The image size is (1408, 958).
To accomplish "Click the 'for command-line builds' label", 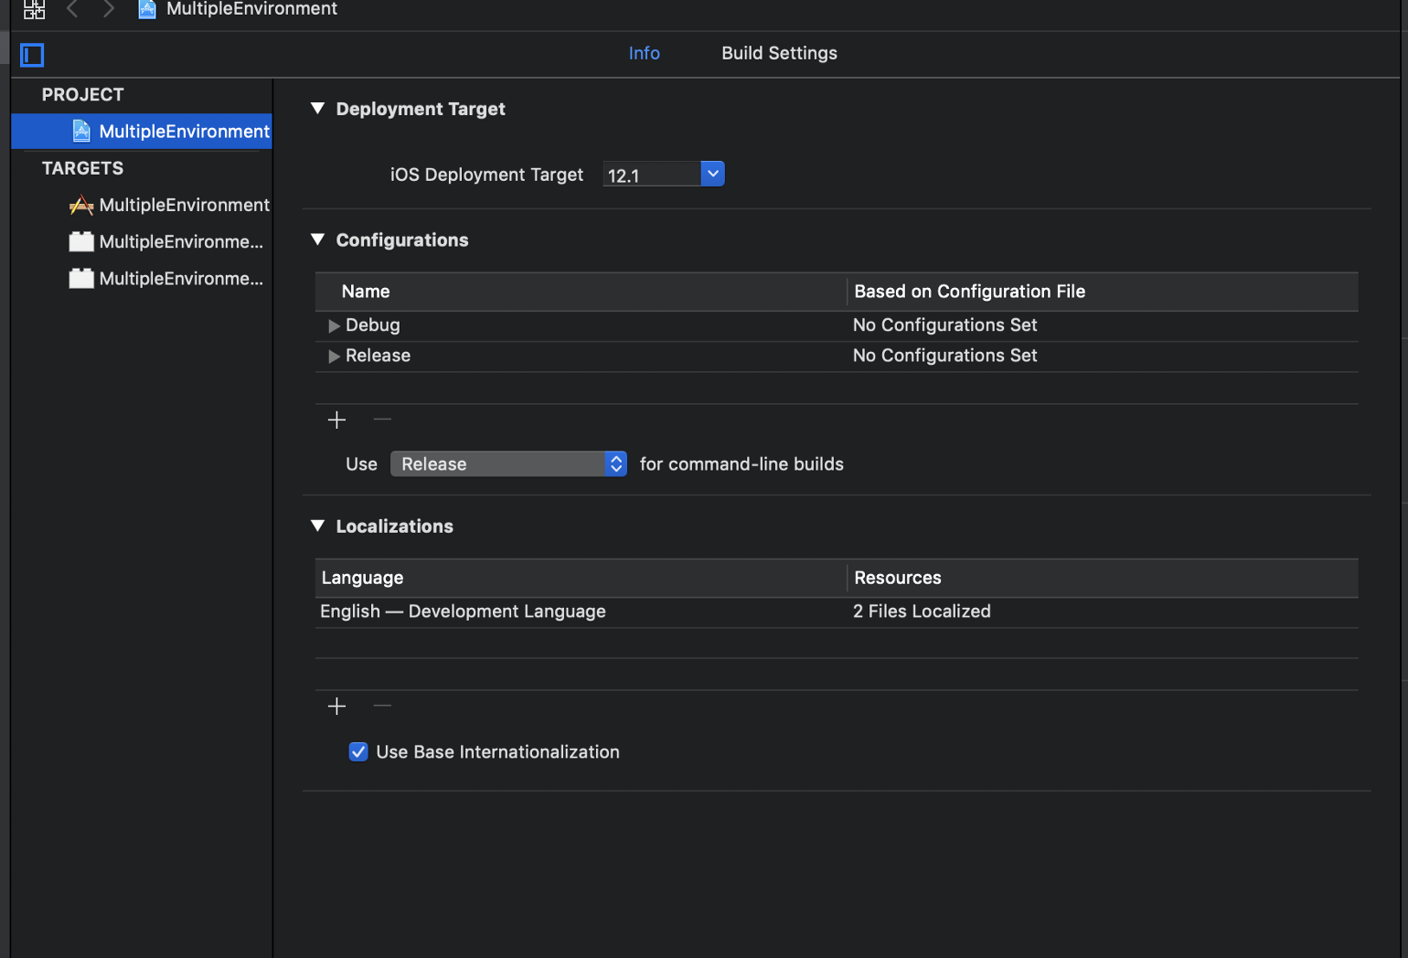I will pos(741,464).
